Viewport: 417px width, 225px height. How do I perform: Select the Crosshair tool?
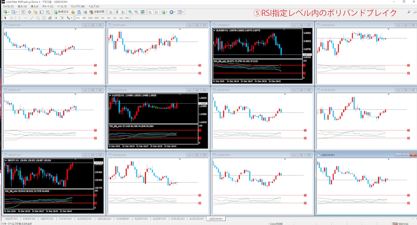point(12,18)
